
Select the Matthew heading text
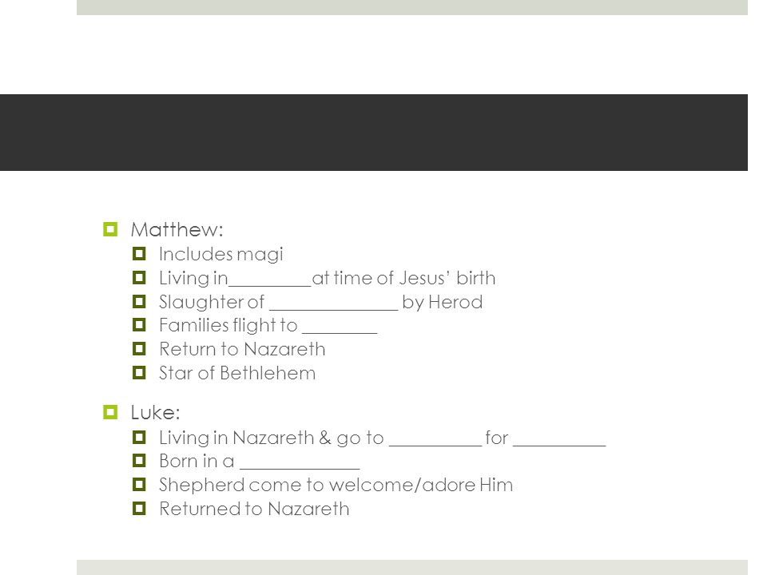(177, 230)
